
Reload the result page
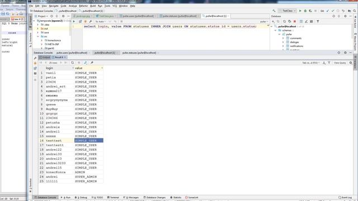point(72,63)
